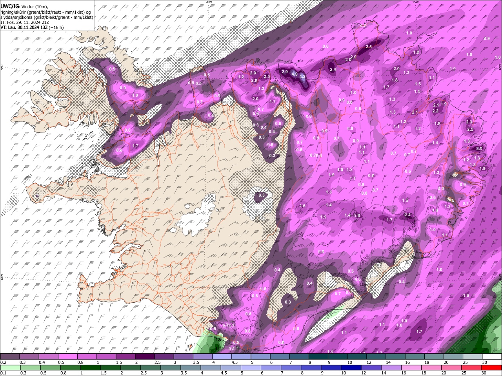The height and width of the screenshot is (376, 502).
Task: Choose the upper legend swatch between 1.5 and 2
Action: coord(125,357)
